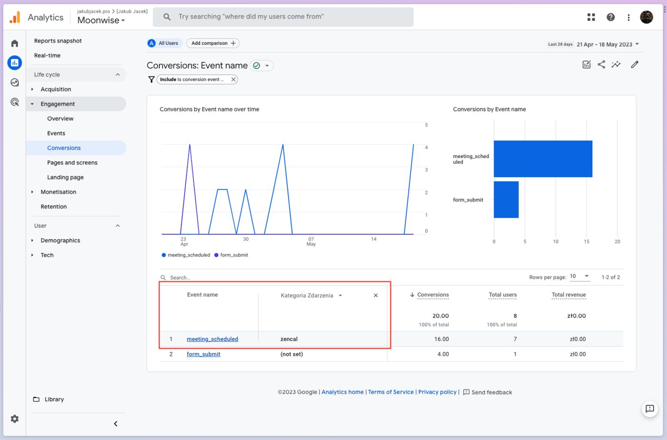Open the Insights sparkline icon
Image resolution: width=667 pixels, height=440 pixels.
coord(616,65)
